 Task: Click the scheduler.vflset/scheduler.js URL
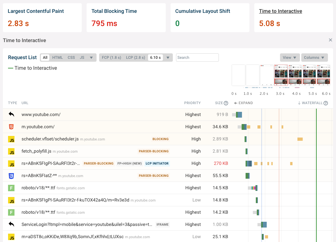(x=50, y=139)
